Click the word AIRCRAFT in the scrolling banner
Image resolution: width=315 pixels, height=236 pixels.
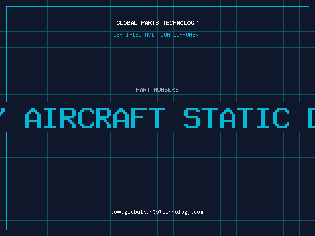tap(94, 118)
